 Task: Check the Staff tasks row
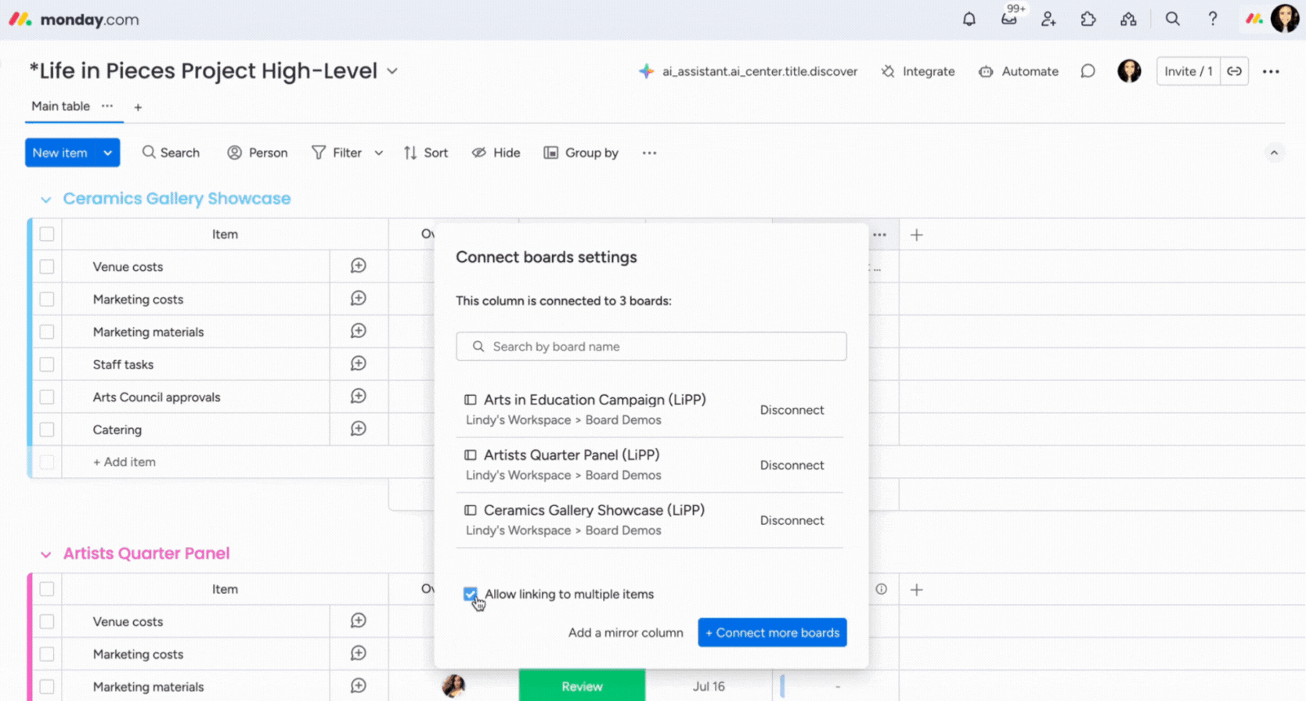[x=47, y=365]
